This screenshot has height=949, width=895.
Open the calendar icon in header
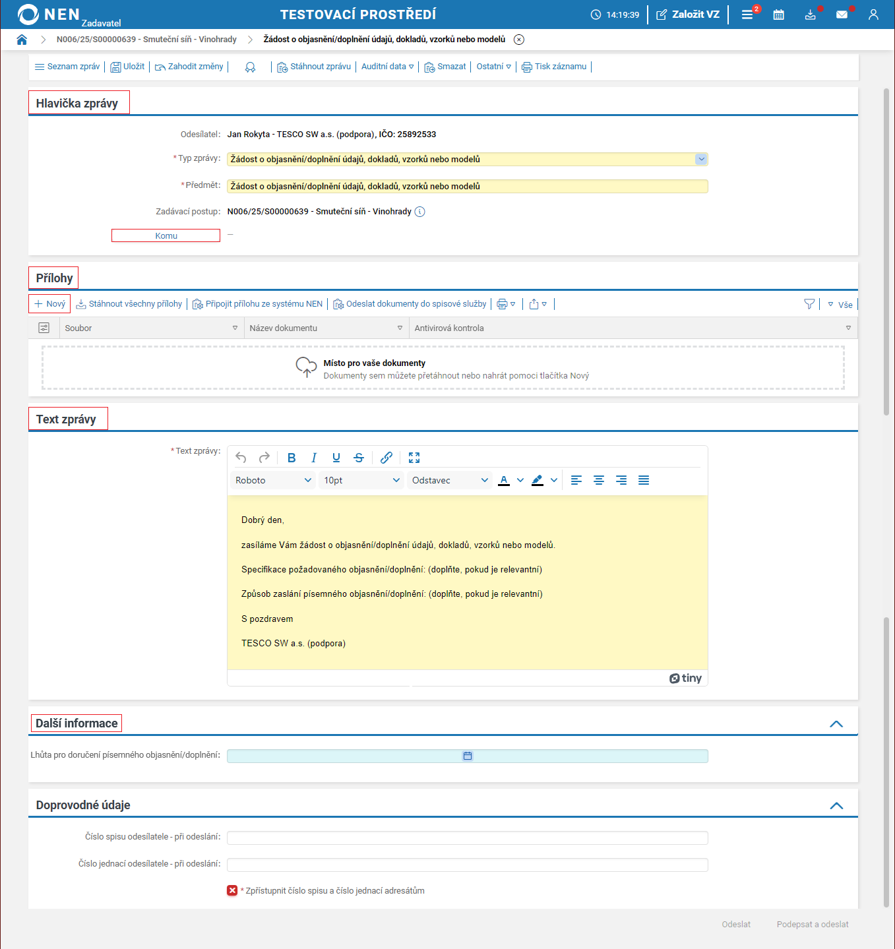point(779,15)
